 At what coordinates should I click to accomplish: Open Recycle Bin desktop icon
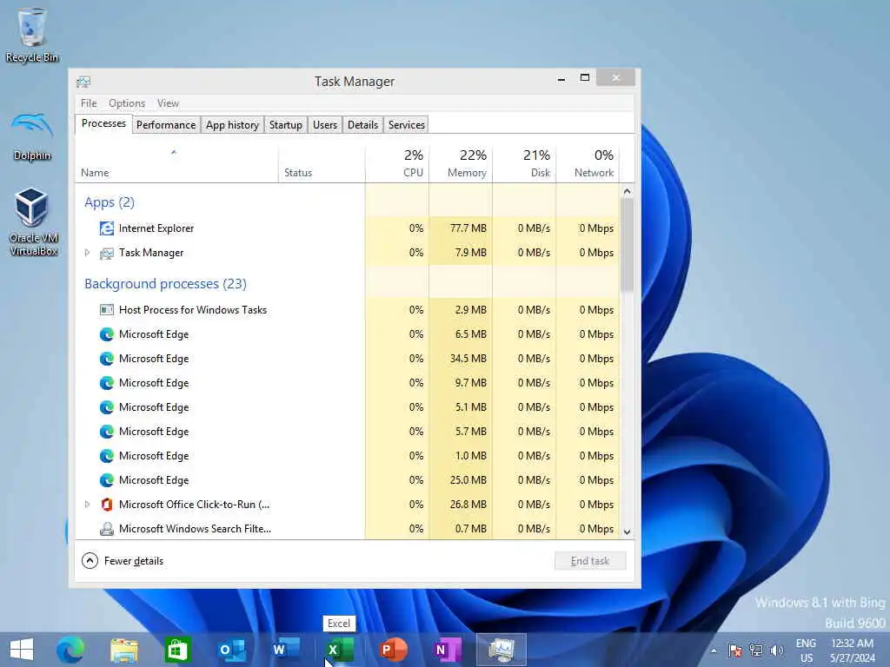pos(32,35)
